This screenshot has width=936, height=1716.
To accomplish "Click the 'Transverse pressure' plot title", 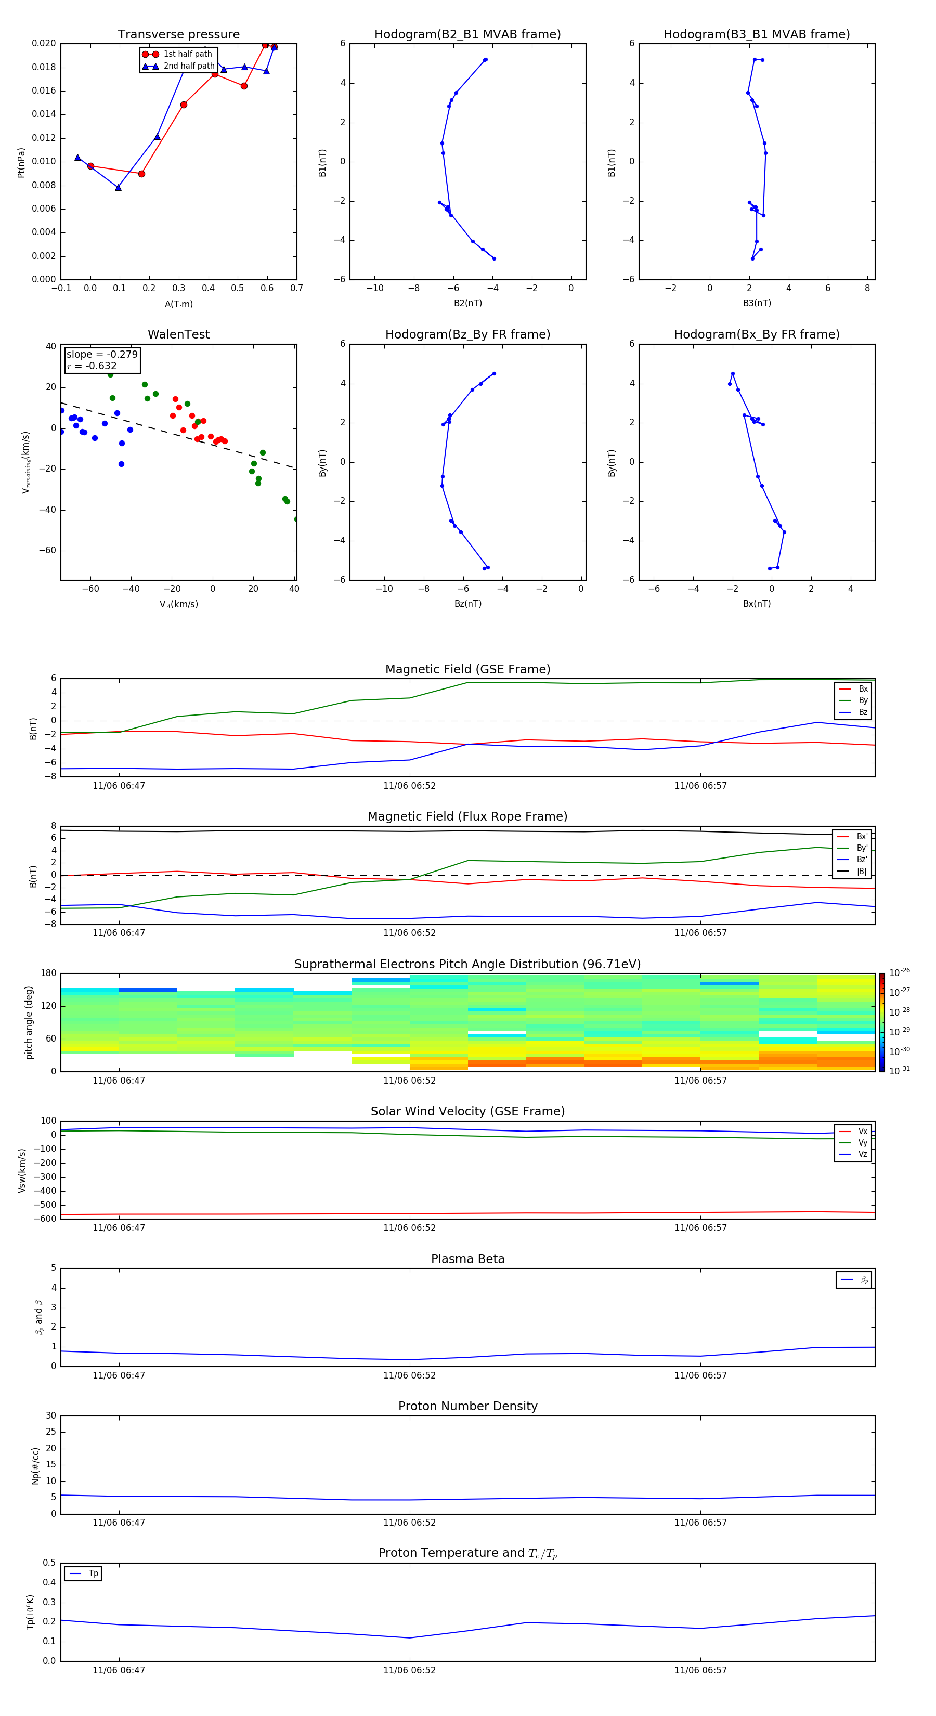I will (178, 35).
